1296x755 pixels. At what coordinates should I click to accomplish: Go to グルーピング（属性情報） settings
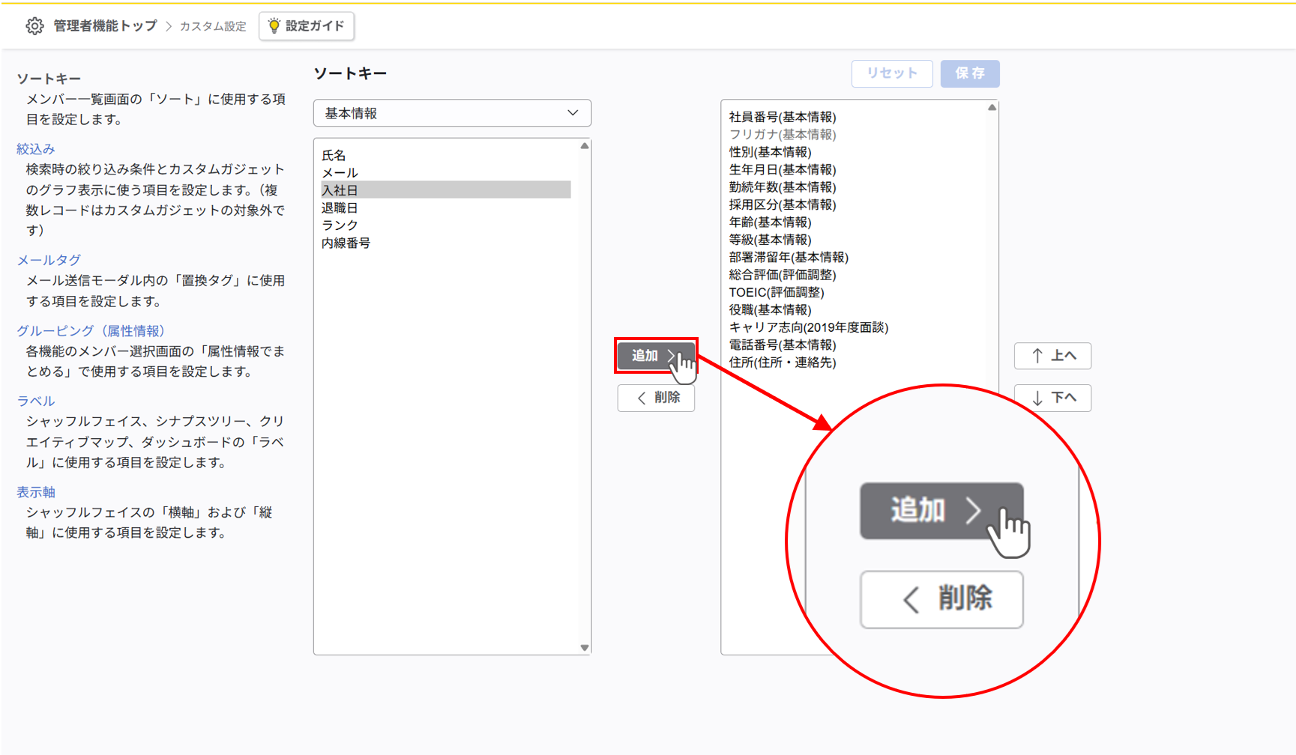tap(91, 330)
